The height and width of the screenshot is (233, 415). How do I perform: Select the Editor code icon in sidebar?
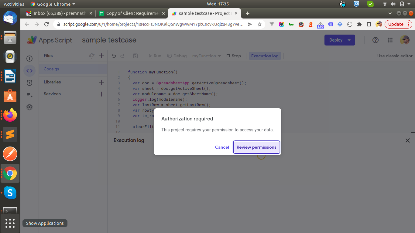pos(29,71)
